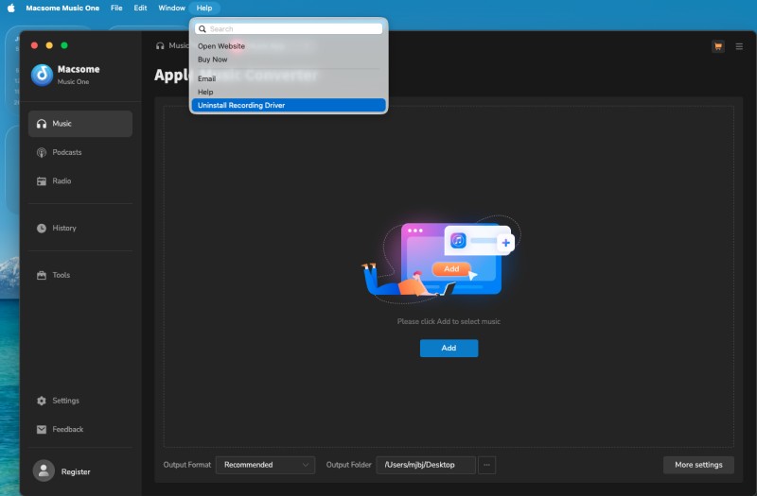Viewport: 757px width, 496px height.
Task: Open the Apple menu
Action: click(10, 8)
